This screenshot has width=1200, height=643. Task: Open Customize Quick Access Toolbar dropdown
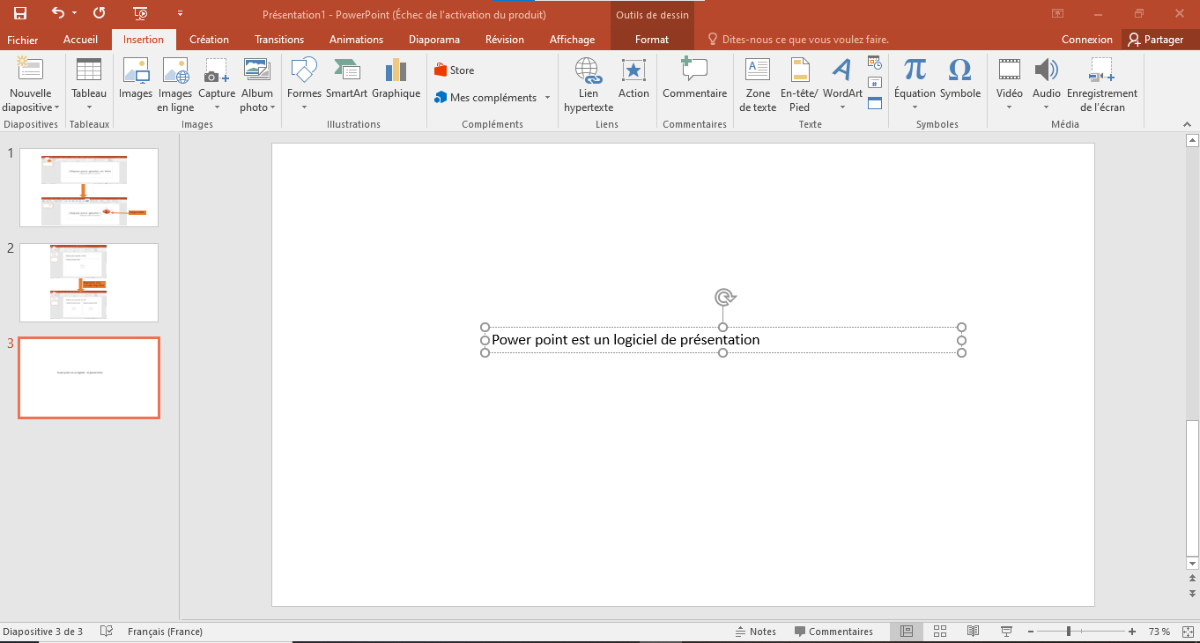[x=181, y=13]
